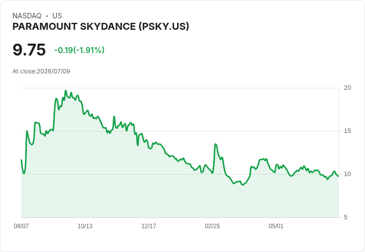The height and width of the screenshot is (252, 365).
Task: Click the 15 price axis label
Action: click(x=347, y=131)
